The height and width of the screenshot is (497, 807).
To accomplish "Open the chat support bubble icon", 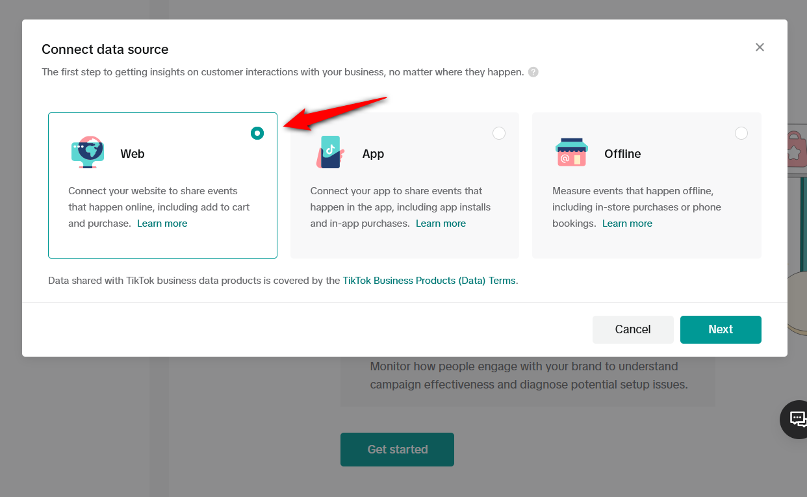I will (797, 420).
